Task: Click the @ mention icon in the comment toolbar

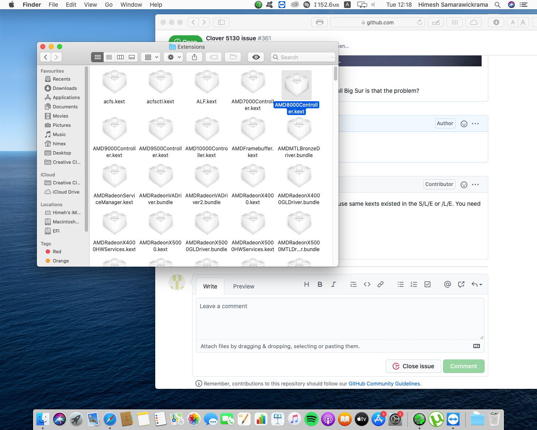Action: (448, 284)
